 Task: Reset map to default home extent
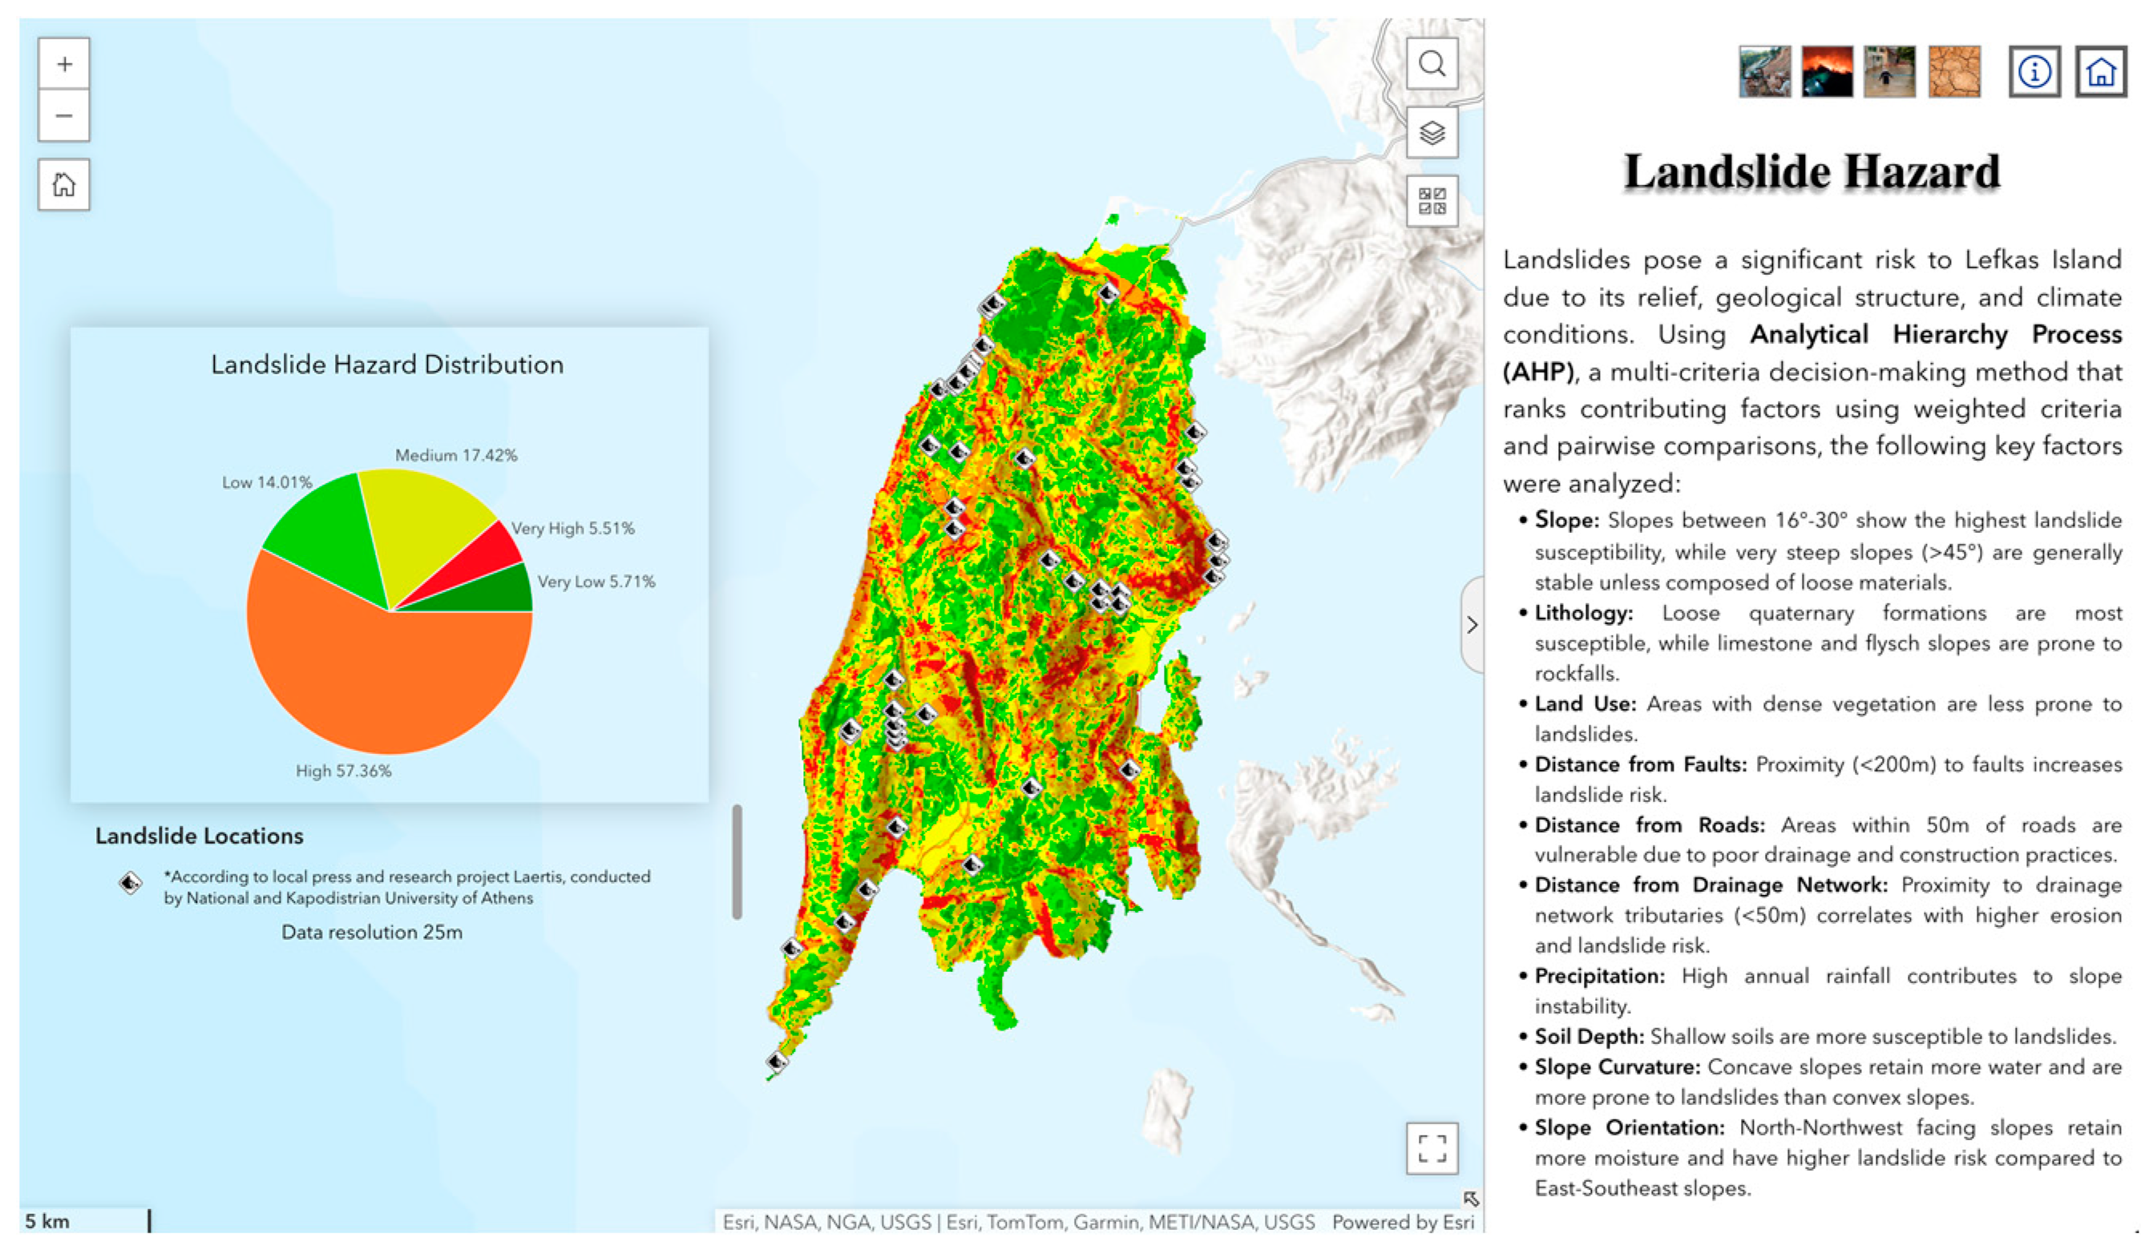tap(64, 184)
